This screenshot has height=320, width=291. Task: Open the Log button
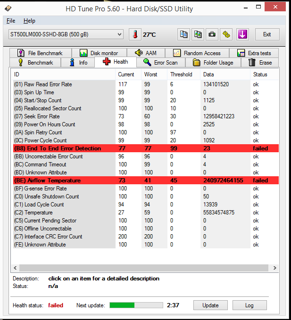coord(249,305)
